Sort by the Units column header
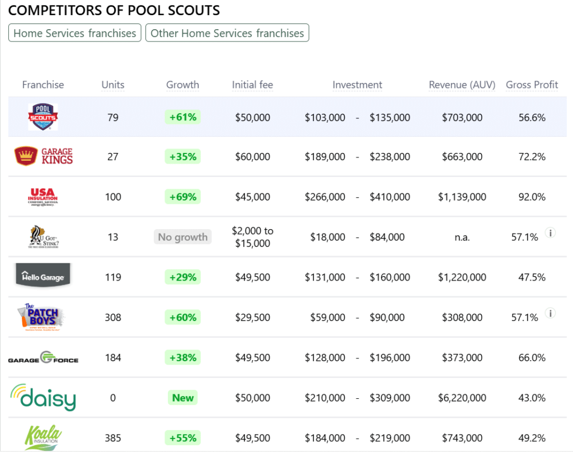The width and height of the screenshot is (573, 452). point(113,85)
